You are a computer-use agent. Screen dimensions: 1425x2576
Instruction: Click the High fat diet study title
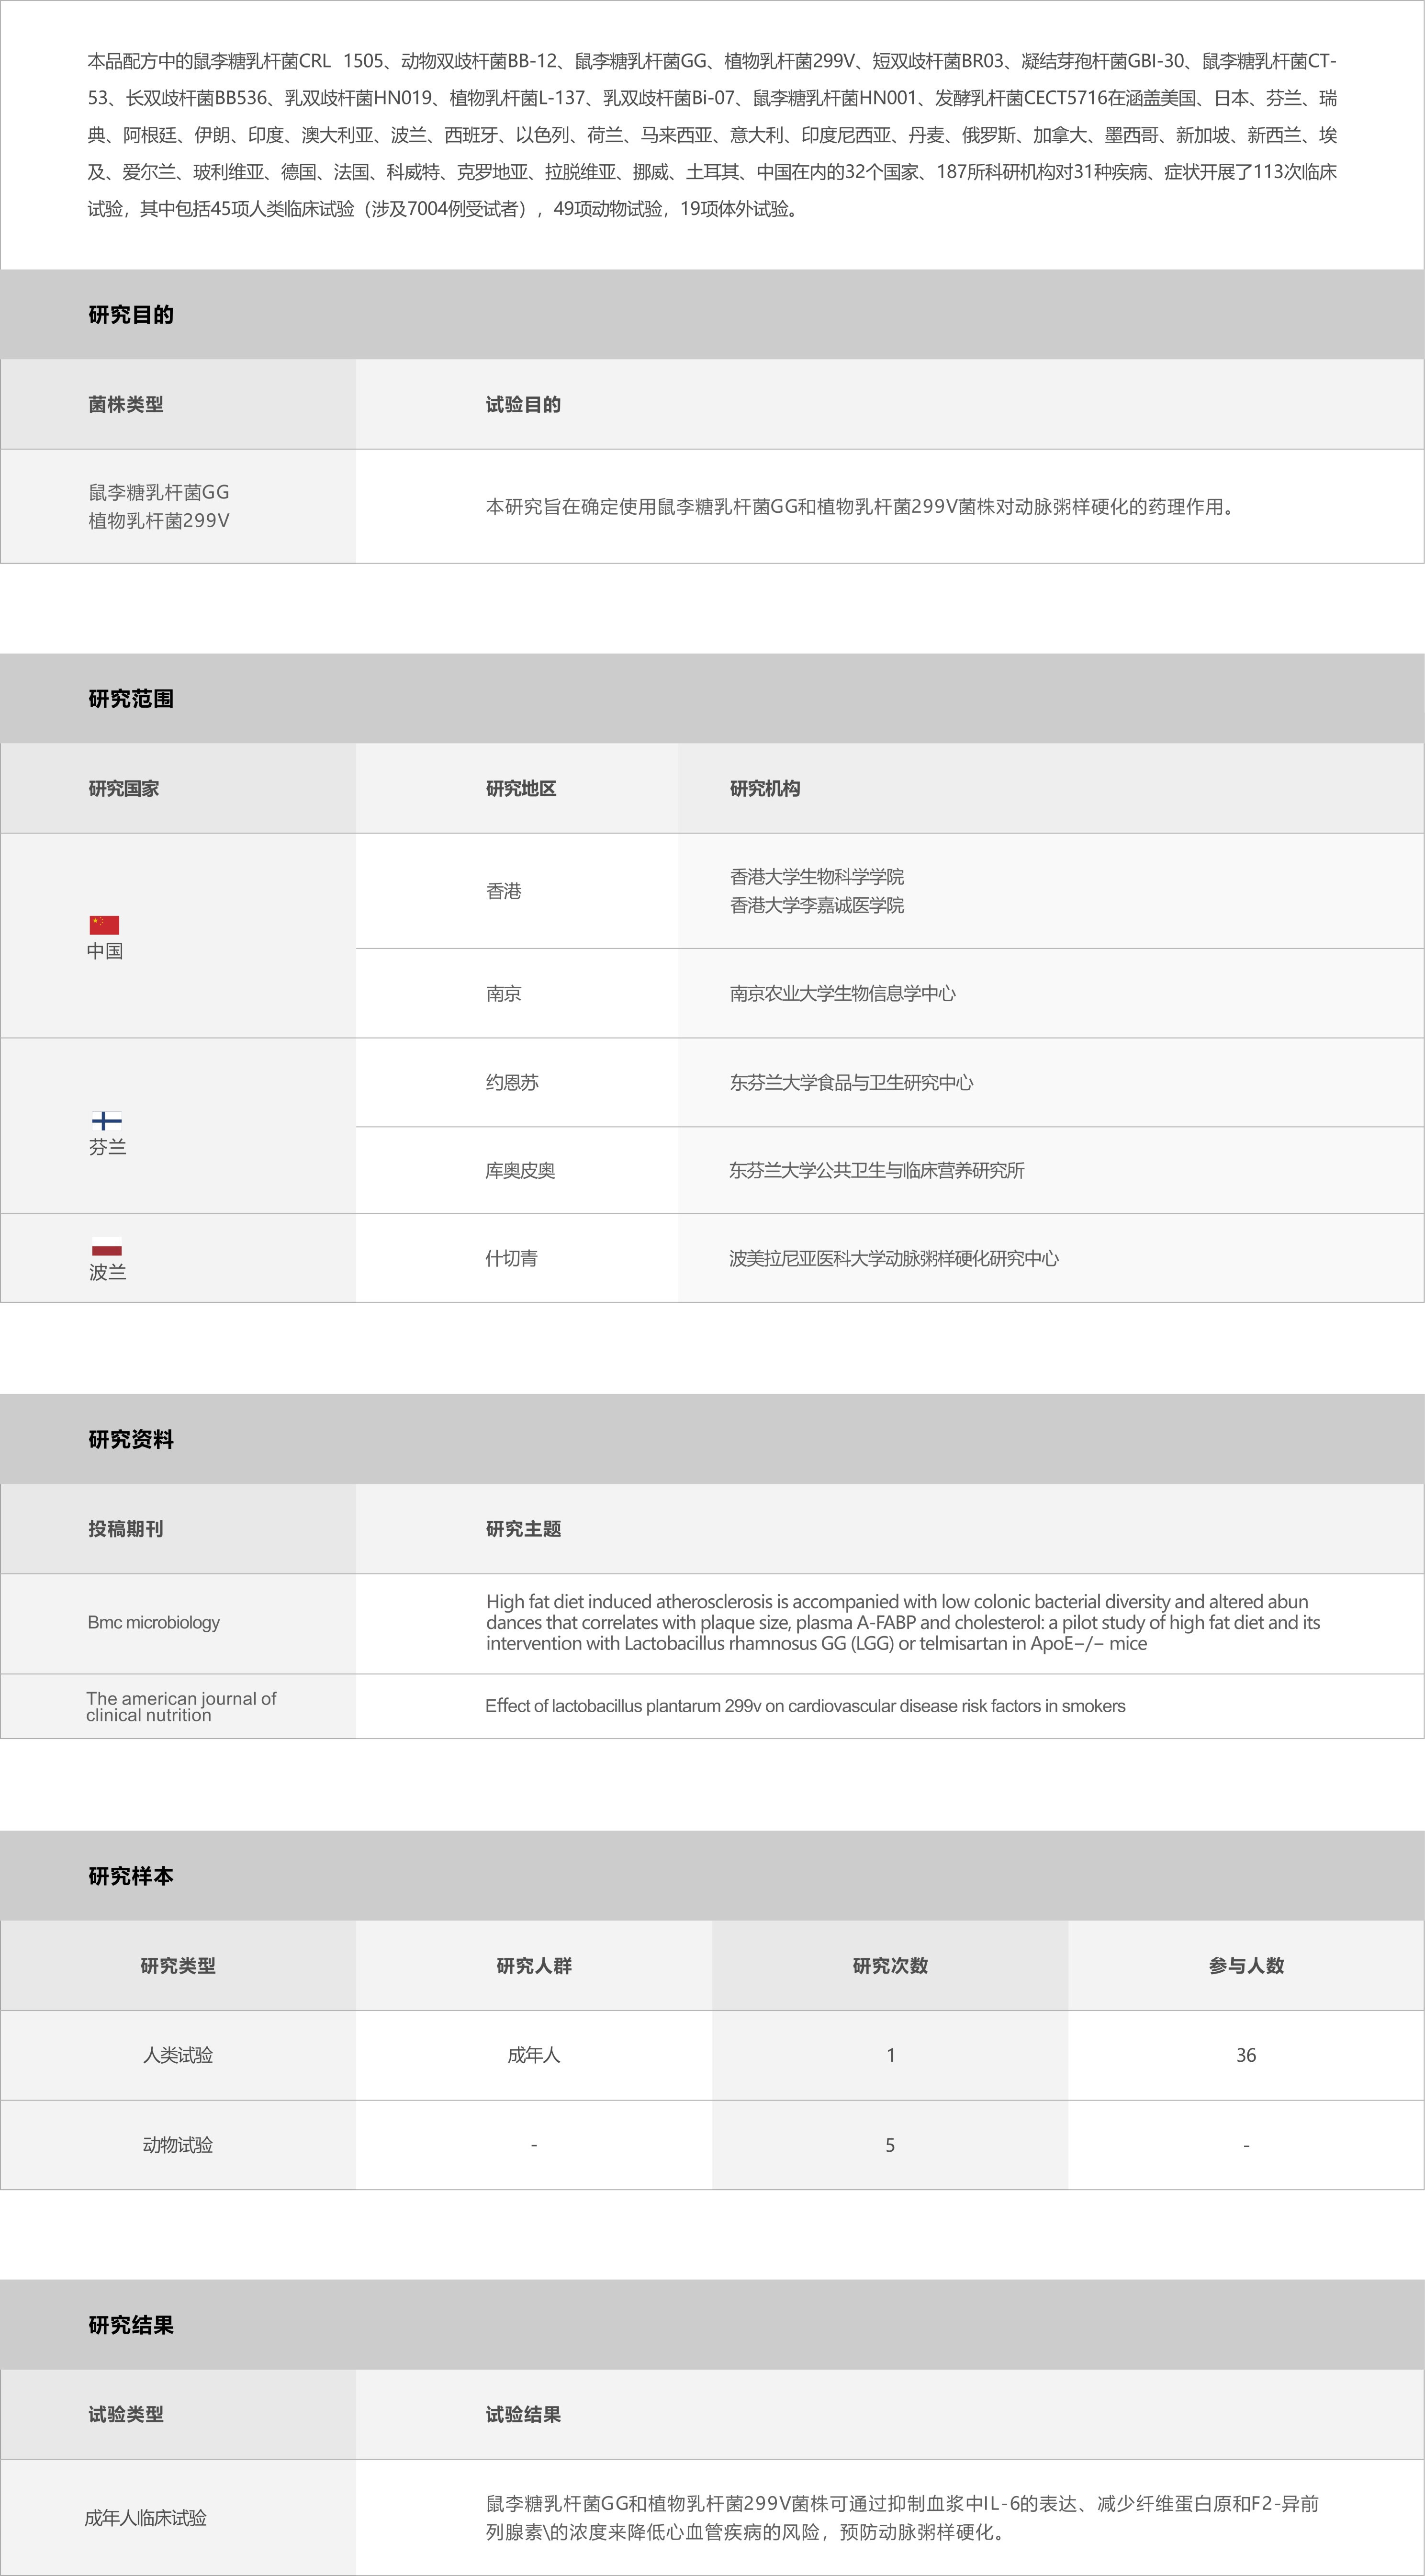click(x=903, y=1622)
